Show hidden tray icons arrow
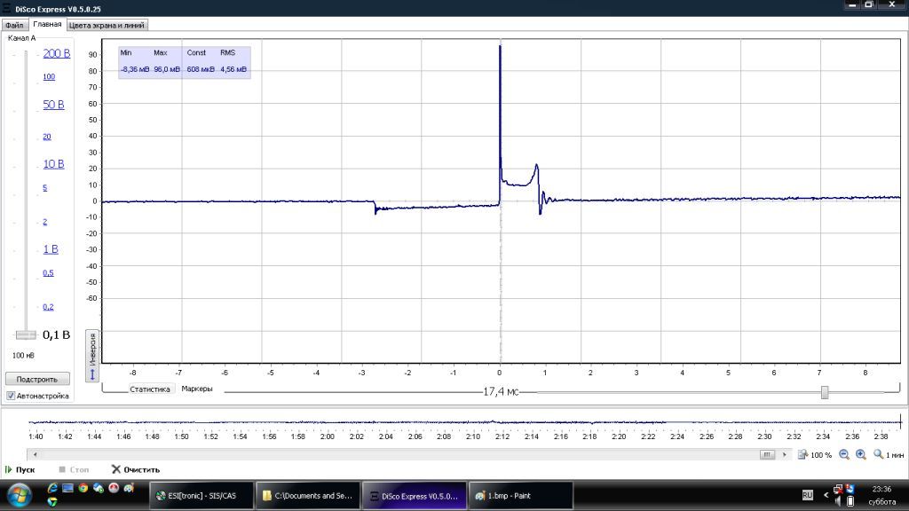Screen dimensions: 909x511 click(826, 495)
